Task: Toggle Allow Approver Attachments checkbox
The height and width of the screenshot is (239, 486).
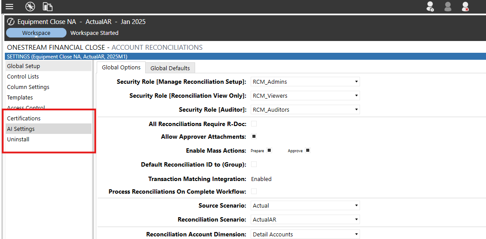Action: click(x=254, y=137)
